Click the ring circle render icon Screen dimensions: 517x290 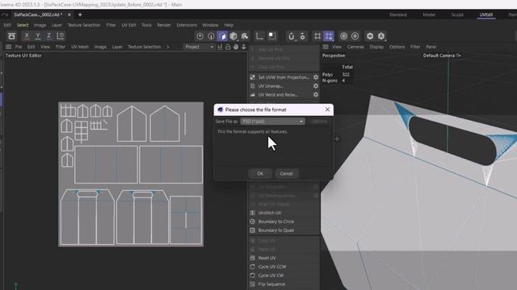click(355, 36)
